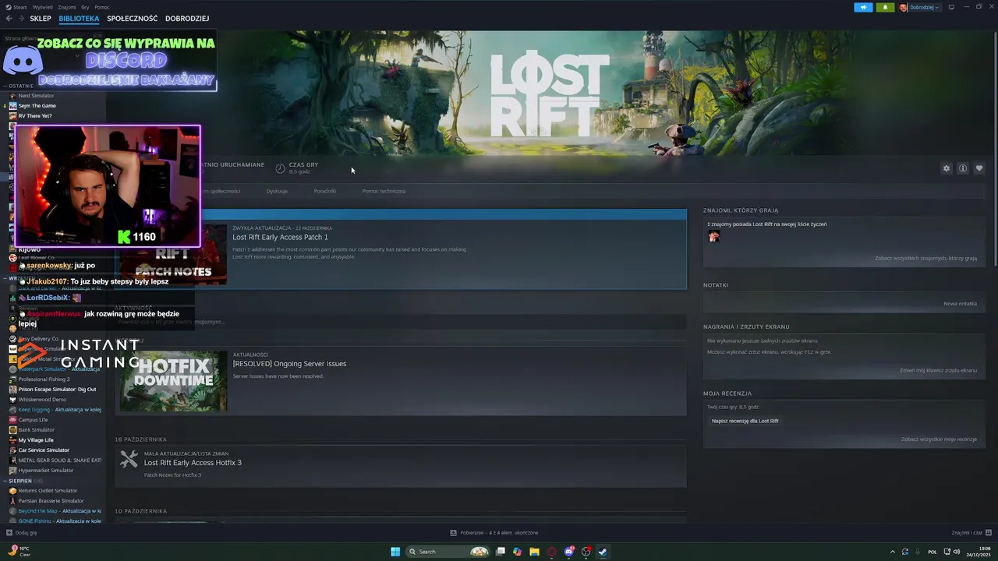
Task: Select Parisian Brasserie Simulator in library
Action: (x=51, y=501)
